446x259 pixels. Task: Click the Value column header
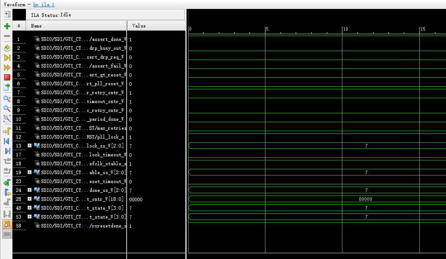point(156,26)
